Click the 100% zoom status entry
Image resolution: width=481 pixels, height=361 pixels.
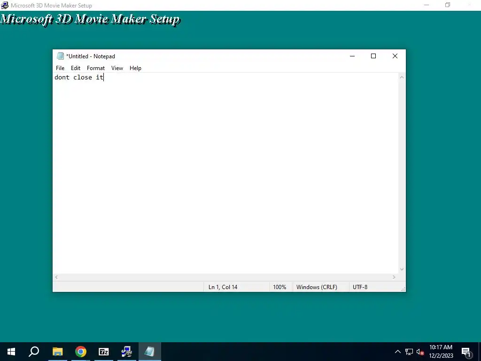pos(279,287)
